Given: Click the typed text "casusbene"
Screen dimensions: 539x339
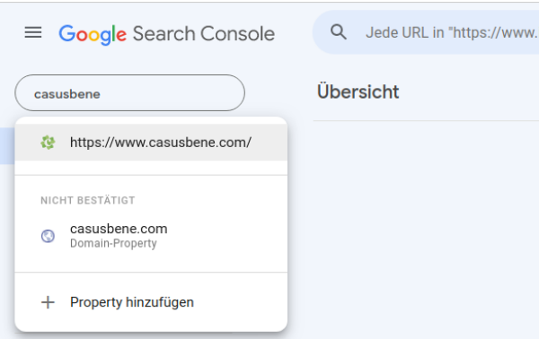Looking at the screenshot, I should point(67,94).
